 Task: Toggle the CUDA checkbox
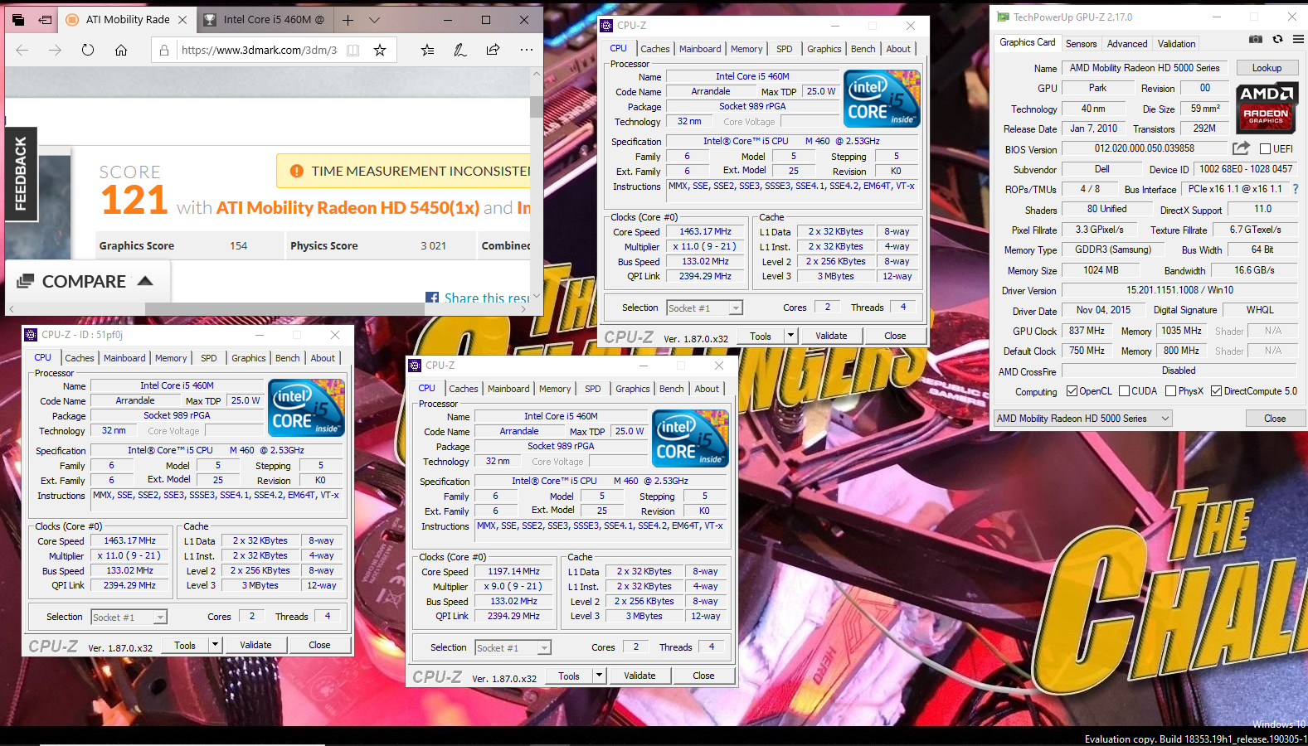(x=1124, y=391)
